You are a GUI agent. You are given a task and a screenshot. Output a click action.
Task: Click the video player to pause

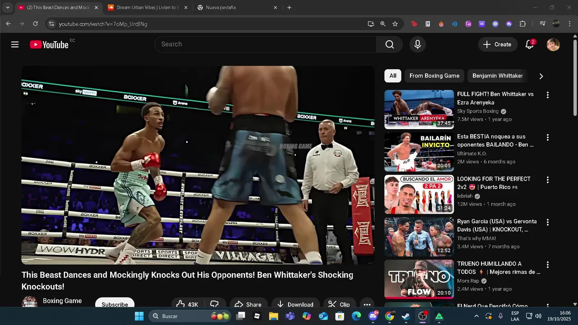[198, 165]
